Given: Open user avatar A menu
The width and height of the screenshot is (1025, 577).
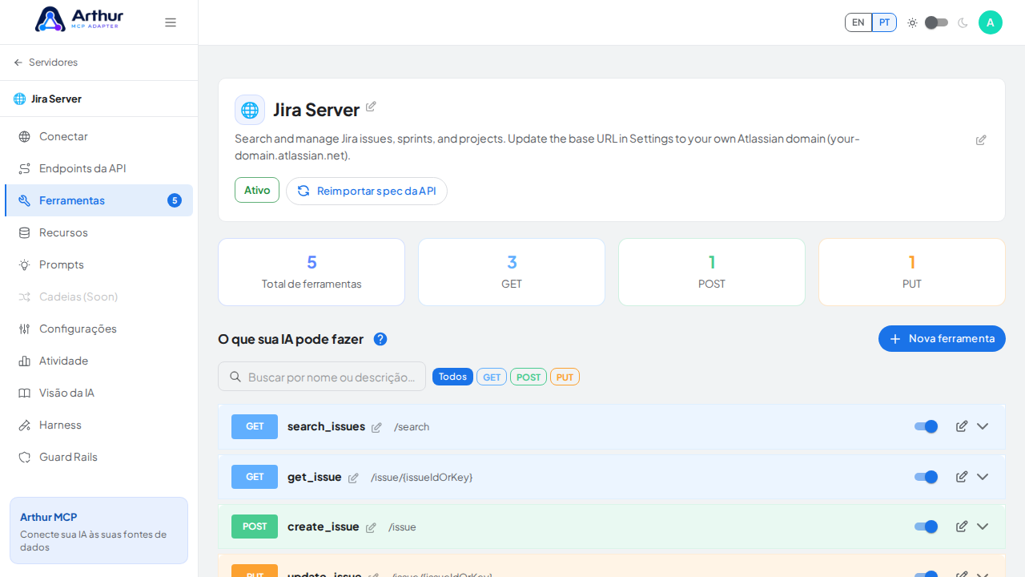Looking at the screenshot, I should (991, 22).
